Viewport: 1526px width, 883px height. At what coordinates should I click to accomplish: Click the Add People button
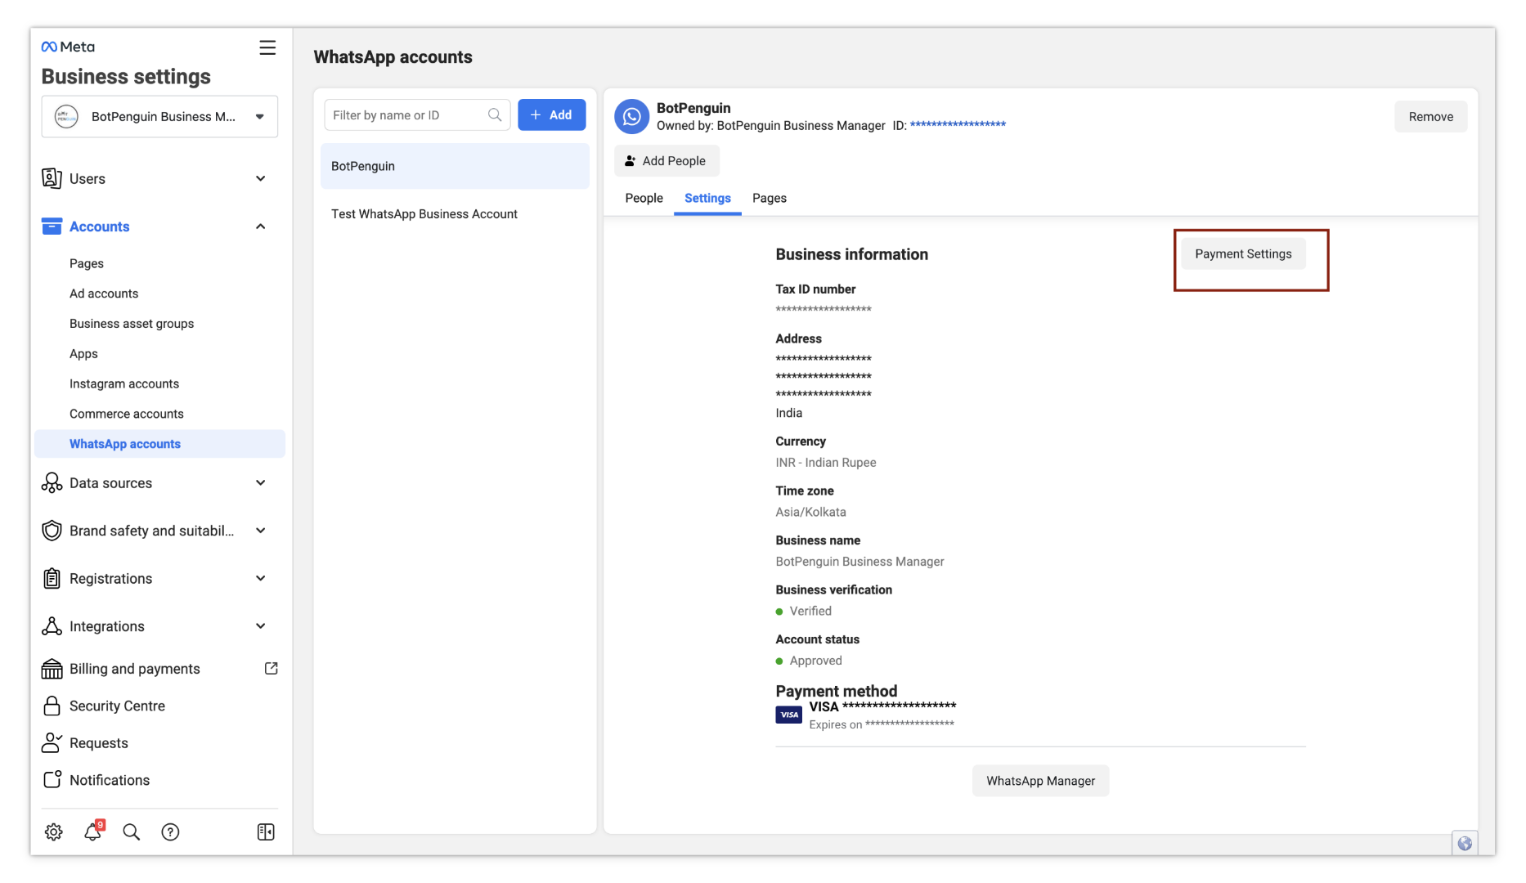667,161
